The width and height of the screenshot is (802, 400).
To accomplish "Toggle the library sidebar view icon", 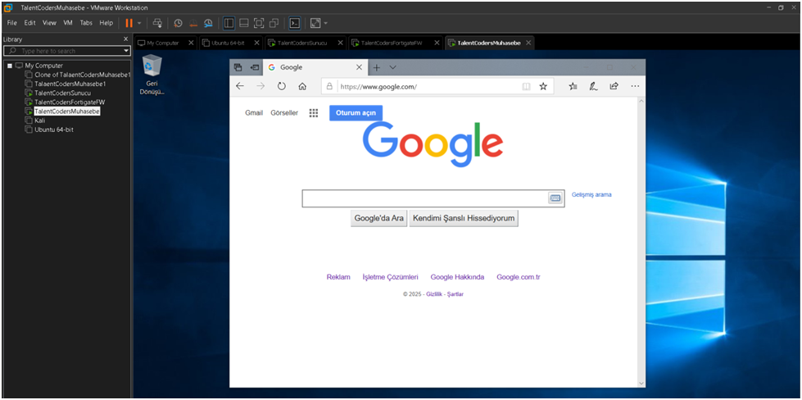I will point(229,23).
